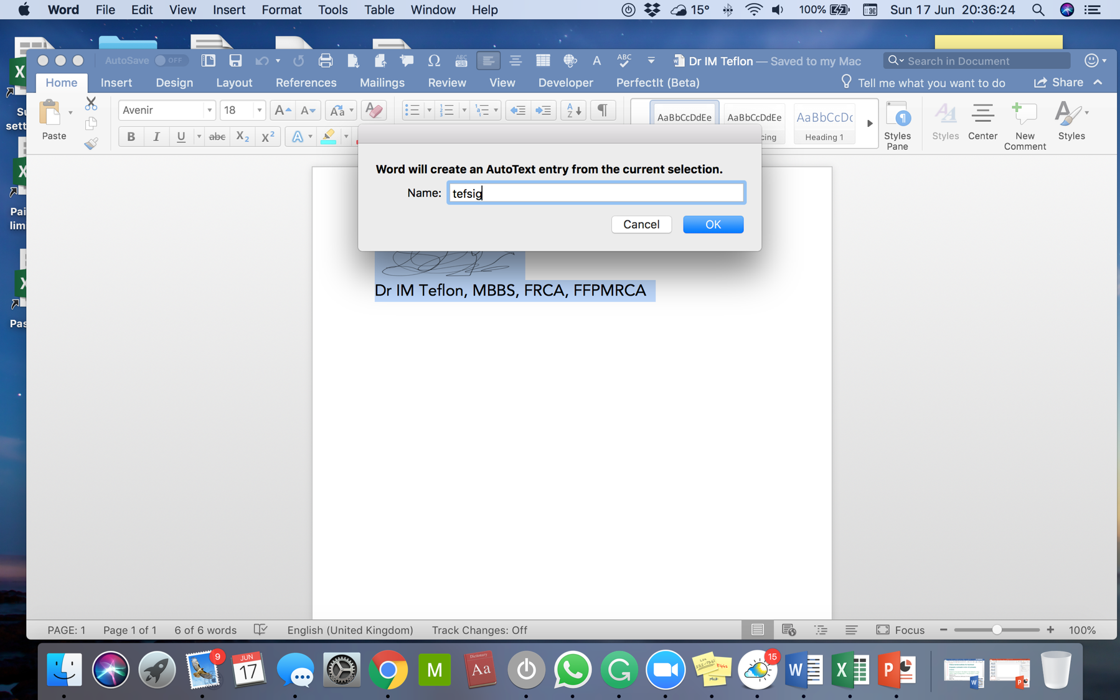The height and width of the screenshot is (700, 1120).
Task: Insert a New Comment
Action: [x=1024, y=125]
